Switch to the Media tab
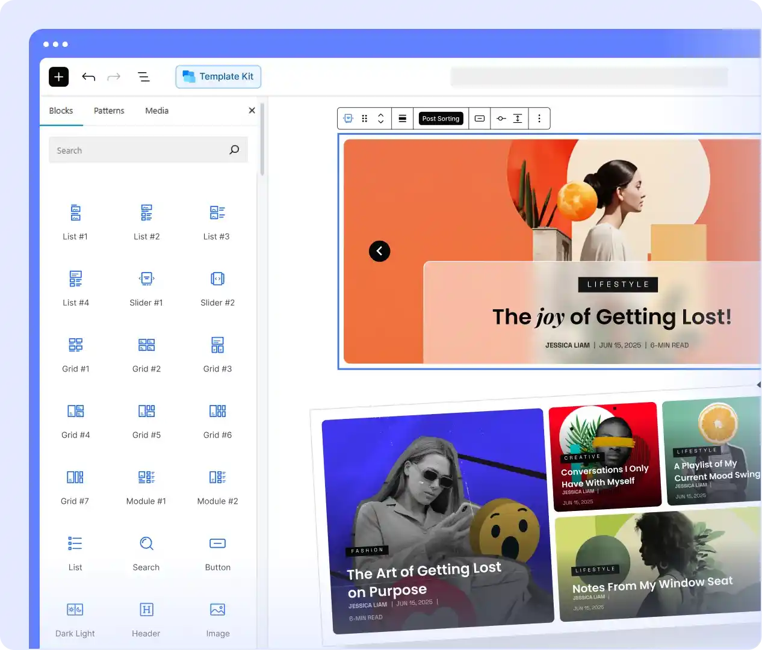Image resolution: width=762 pixels, height=650 pixels. [x=156, y=111]
